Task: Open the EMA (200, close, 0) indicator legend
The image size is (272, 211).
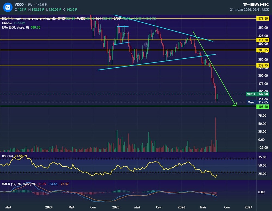Action: 21,28
